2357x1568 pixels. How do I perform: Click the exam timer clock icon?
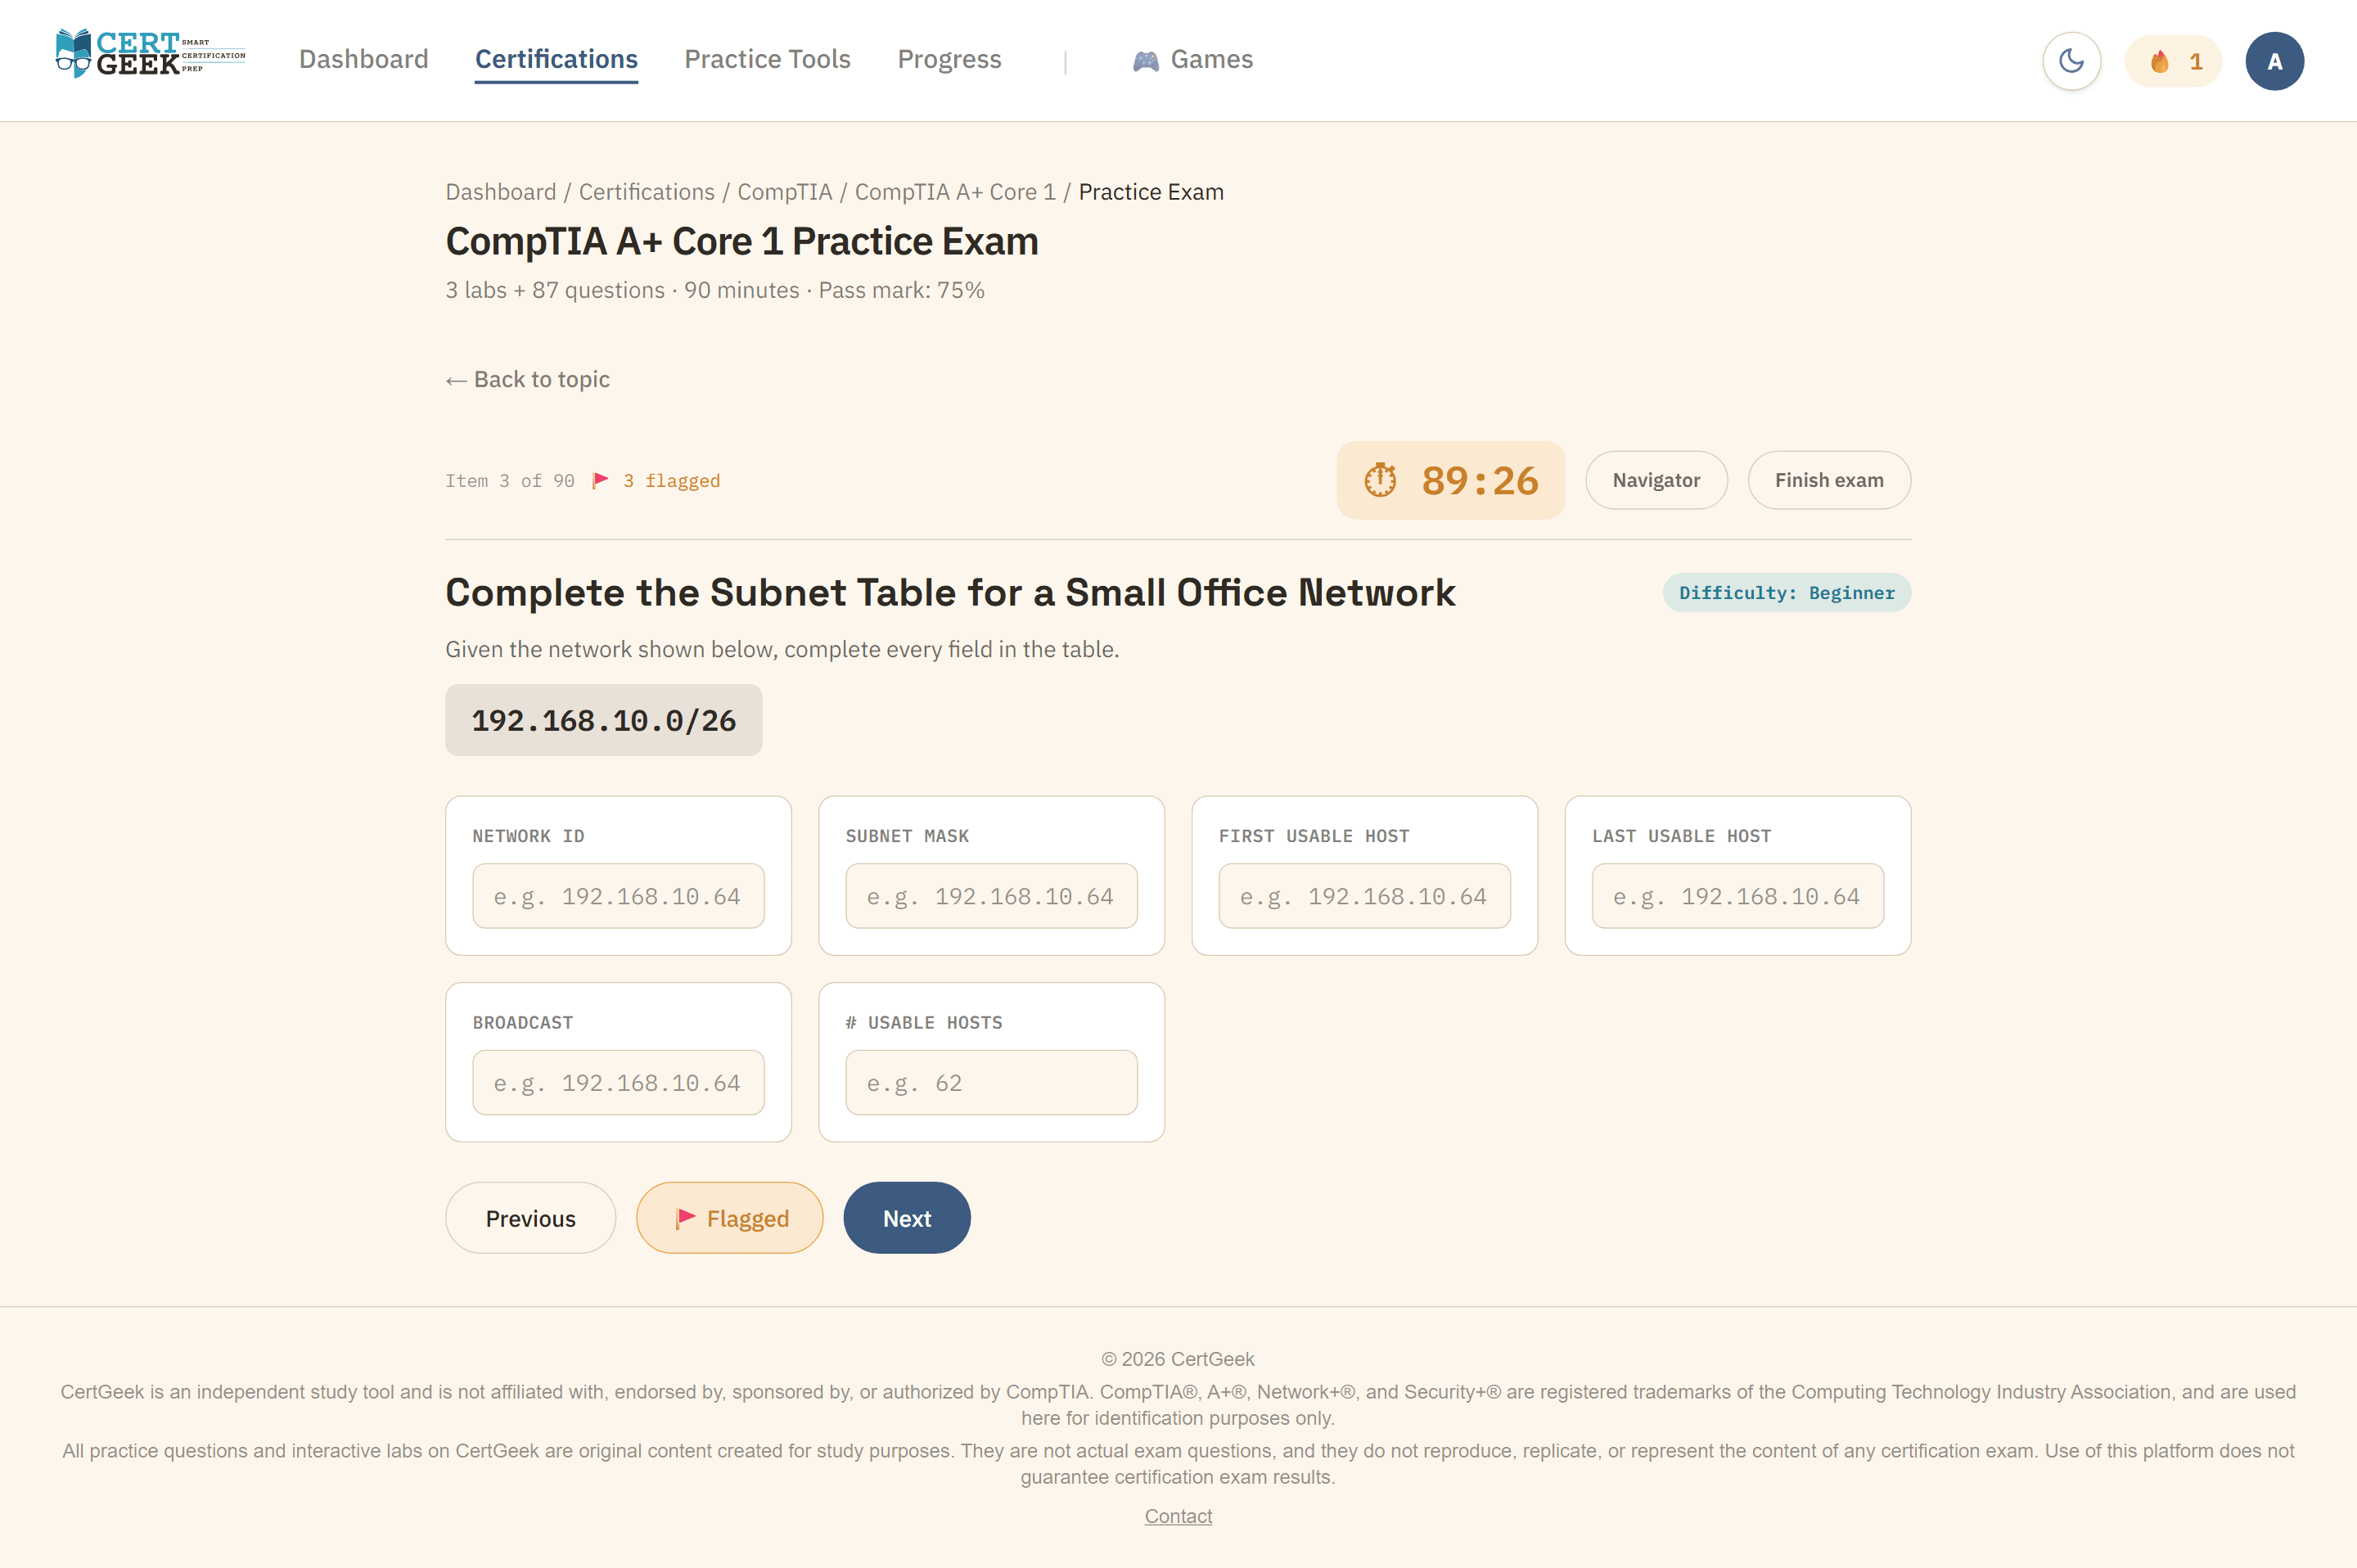tap(1380, 480)
